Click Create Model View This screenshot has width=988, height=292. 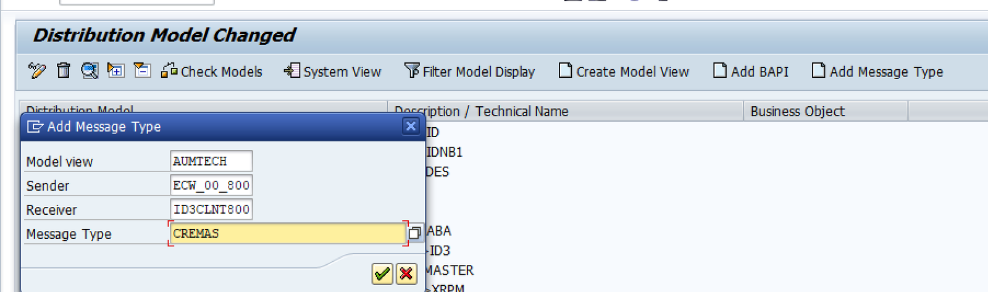624,72
